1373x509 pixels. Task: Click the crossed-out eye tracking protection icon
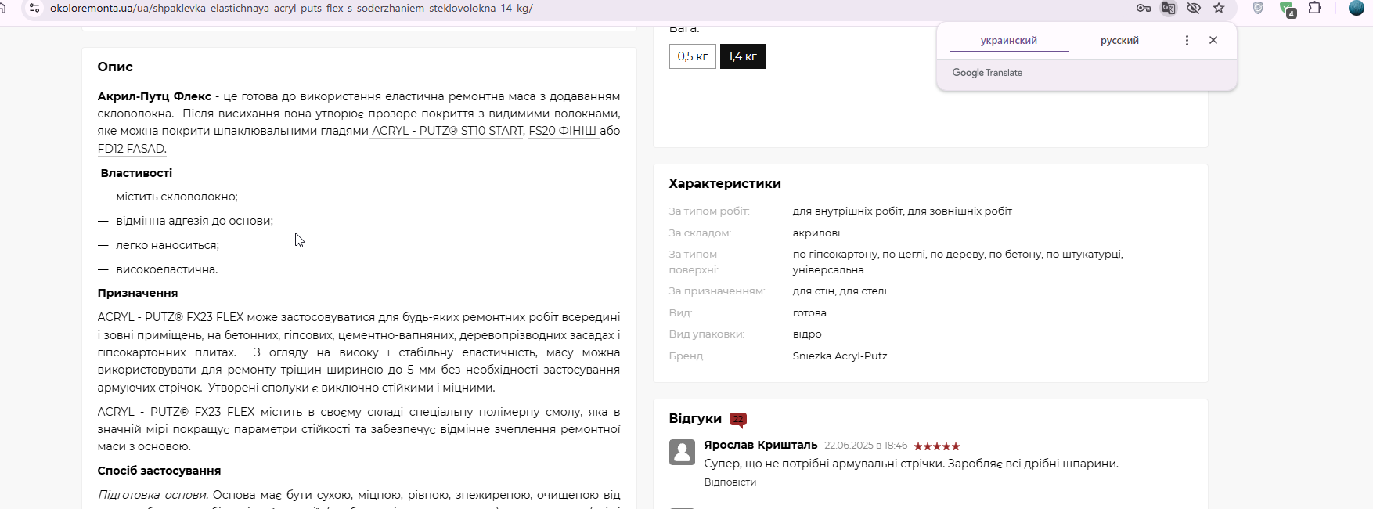[1193, 8]
